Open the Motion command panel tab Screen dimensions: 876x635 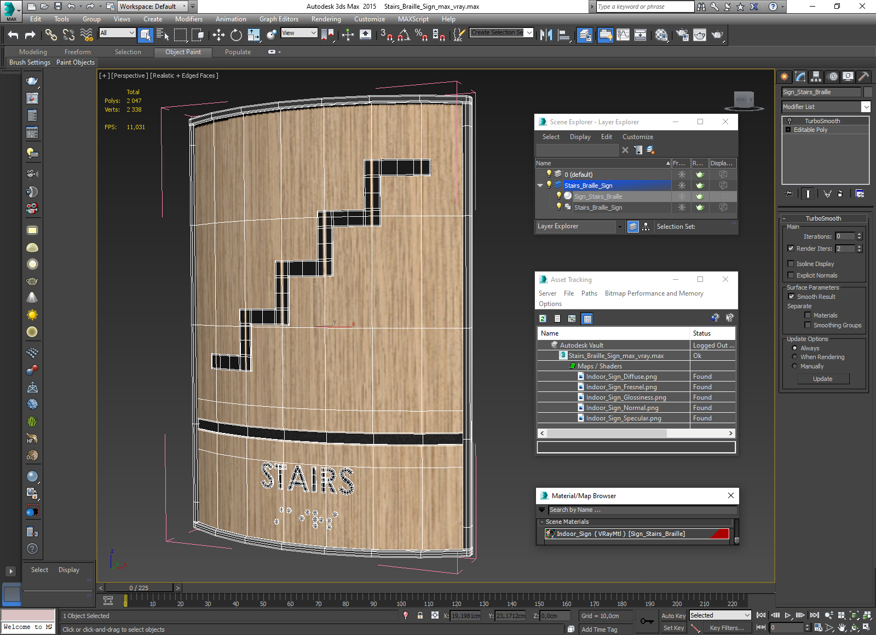click(x=832, y=77)
